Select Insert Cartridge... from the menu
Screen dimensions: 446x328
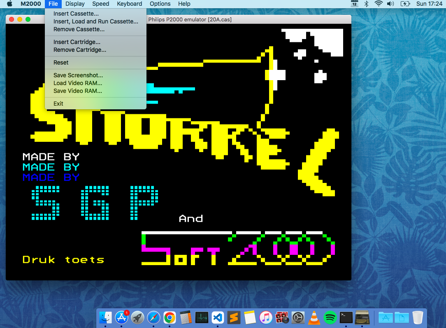coord(95,42)
